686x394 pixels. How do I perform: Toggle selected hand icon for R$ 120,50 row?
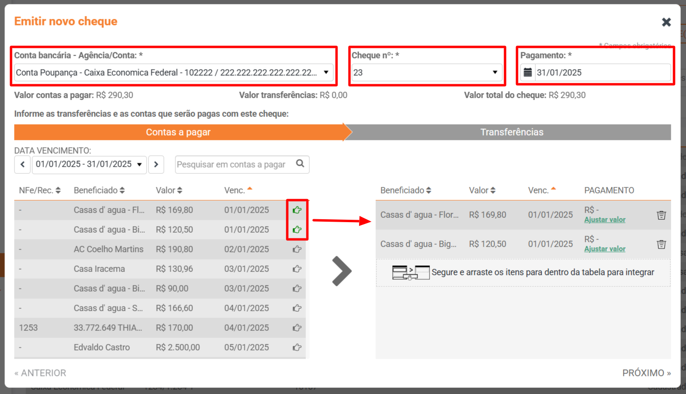[x=297, y=229]
